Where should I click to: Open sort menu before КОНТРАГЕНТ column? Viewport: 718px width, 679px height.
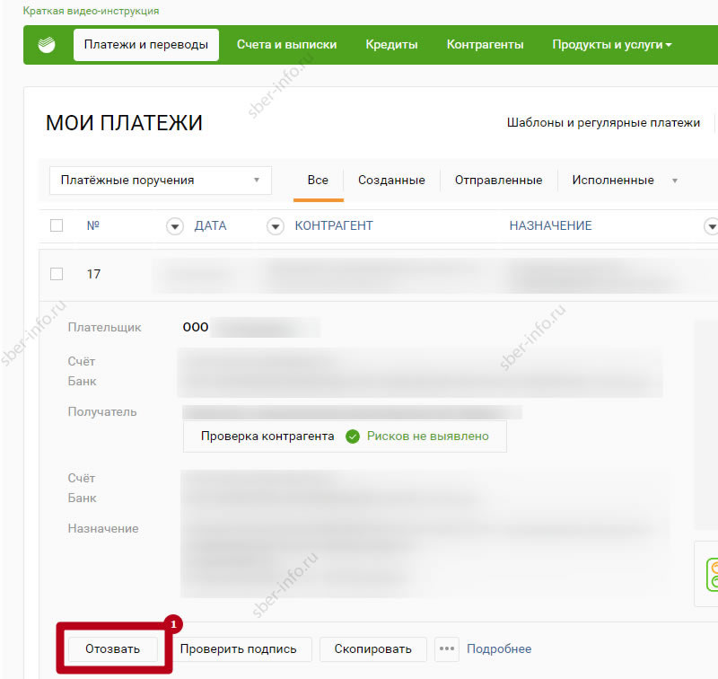(x=276, y=226)
